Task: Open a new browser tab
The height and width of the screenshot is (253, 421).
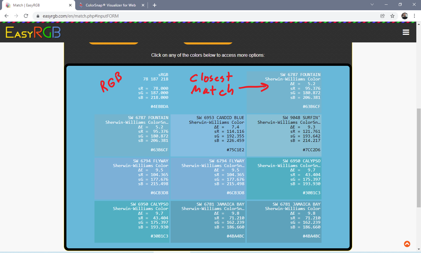Action: [x=154, y=5]
